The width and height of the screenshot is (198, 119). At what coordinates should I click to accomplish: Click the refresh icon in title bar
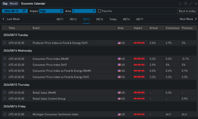(x=181, y=4)
